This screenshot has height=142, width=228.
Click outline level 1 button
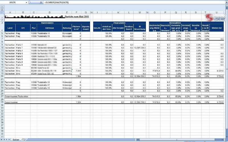coord(2,7)
